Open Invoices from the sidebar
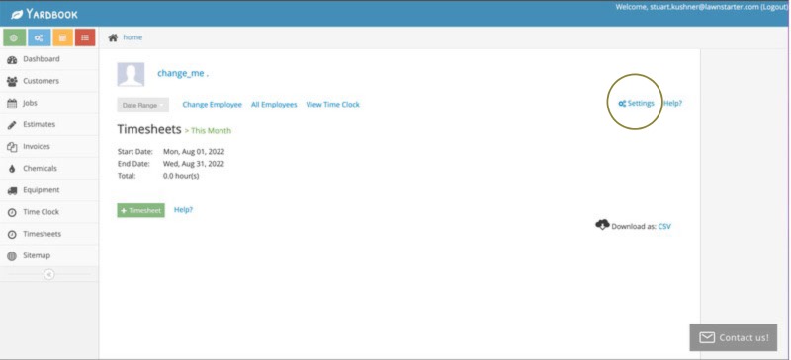Screen dimensions: 791x360 49,147
